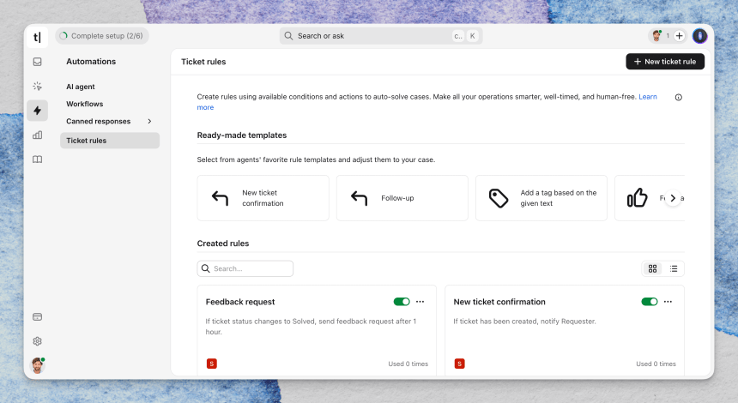
Task: Open the Feedback request rule card
Action: pos(317,330)
